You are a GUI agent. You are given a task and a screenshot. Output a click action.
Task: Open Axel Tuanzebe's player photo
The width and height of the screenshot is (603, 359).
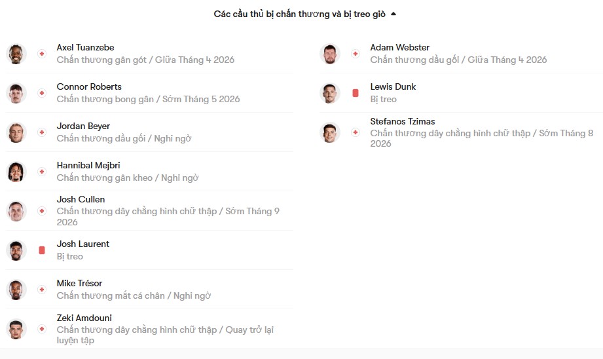[16, 54]
